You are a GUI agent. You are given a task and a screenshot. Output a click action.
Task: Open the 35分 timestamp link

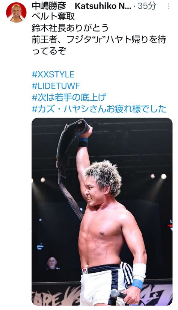click(147, 6)
